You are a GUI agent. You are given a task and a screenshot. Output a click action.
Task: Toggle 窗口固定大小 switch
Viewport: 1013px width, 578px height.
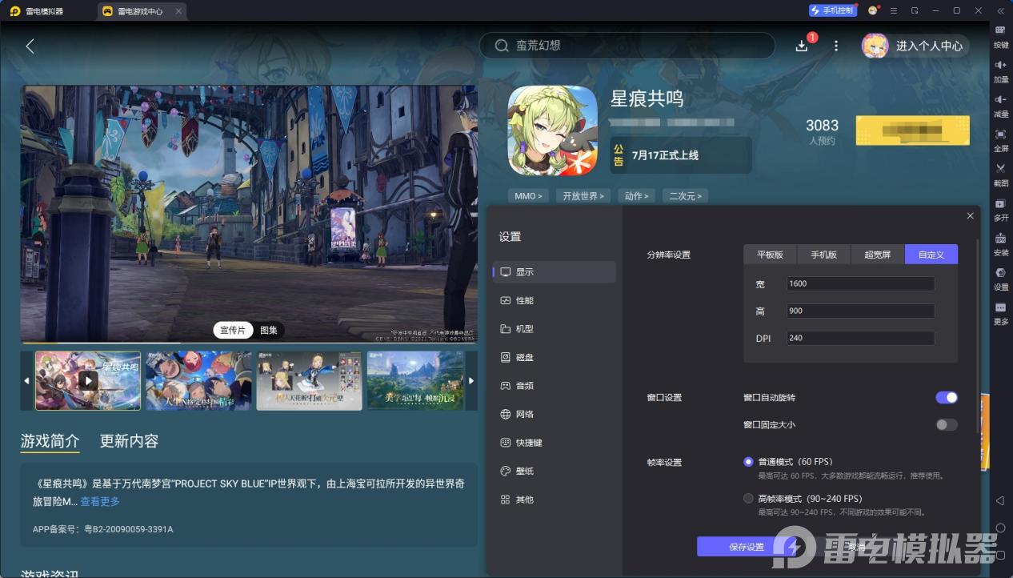pyautogui.click(x=947, y=424)
